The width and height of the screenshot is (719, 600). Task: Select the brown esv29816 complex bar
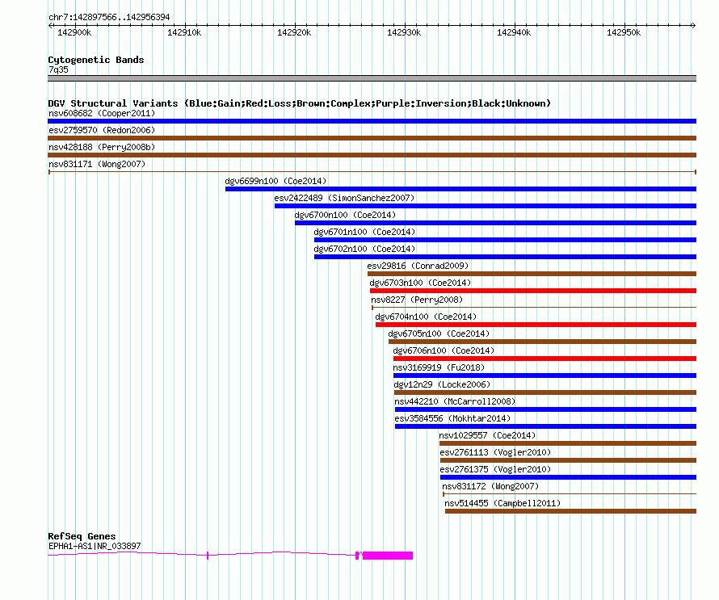coord(532,274)
